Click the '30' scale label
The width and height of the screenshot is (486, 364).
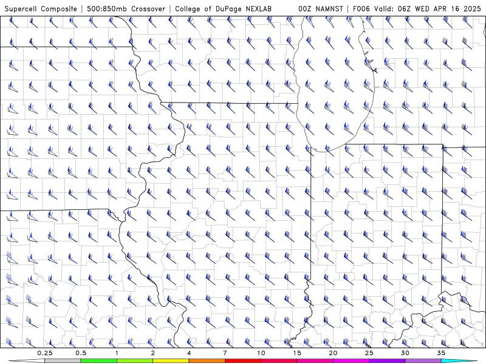tap(405, 353)
